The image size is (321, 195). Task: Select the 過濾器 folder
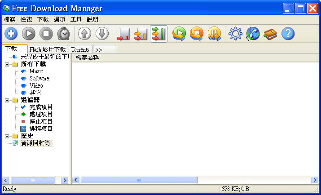[x=30, y=100]
